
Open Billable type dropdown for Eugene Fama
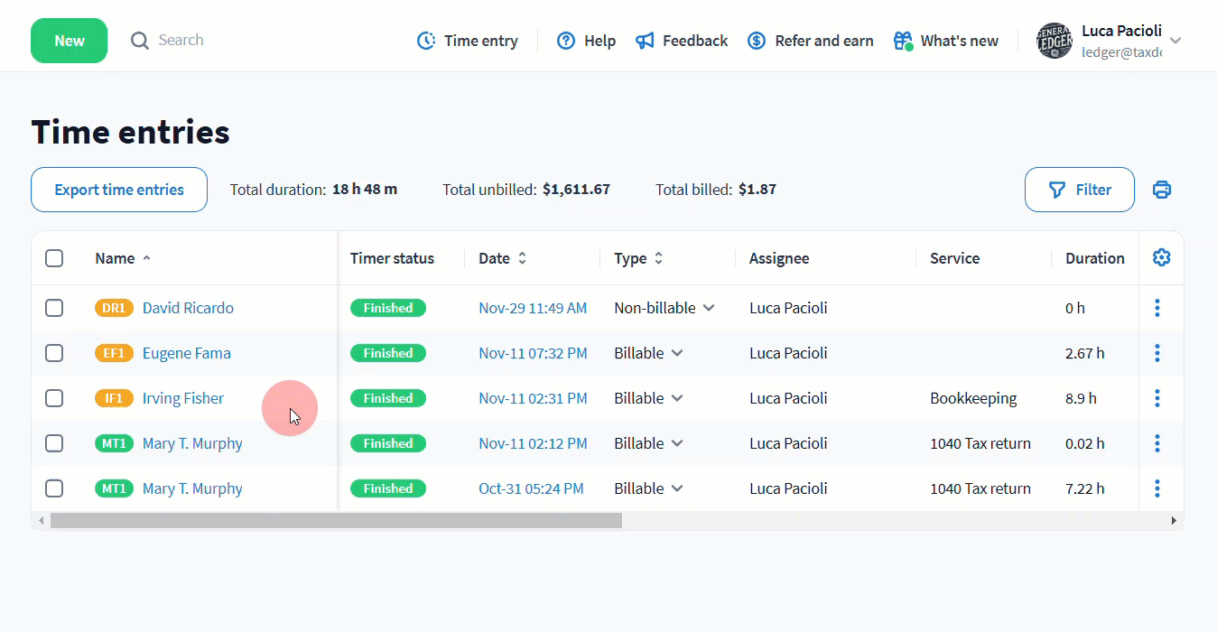click(677, 353)
